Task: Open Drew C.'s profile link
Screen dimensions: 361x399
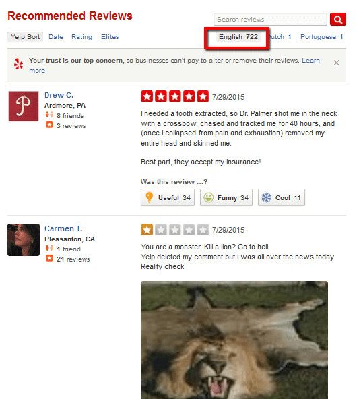Action: click(59, 95)
